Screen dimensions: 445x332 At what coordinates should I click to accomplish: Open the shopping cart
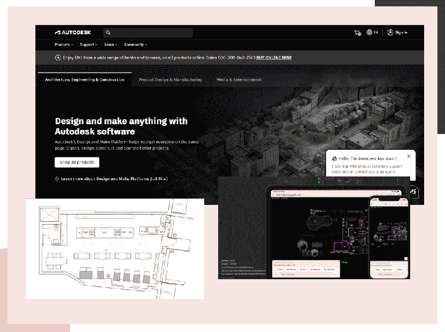coord(357,33)
